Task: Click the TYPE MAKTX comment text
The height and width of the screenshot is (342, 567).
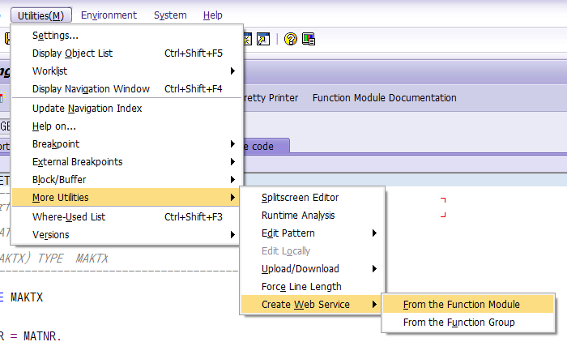Action: (73, 259)
